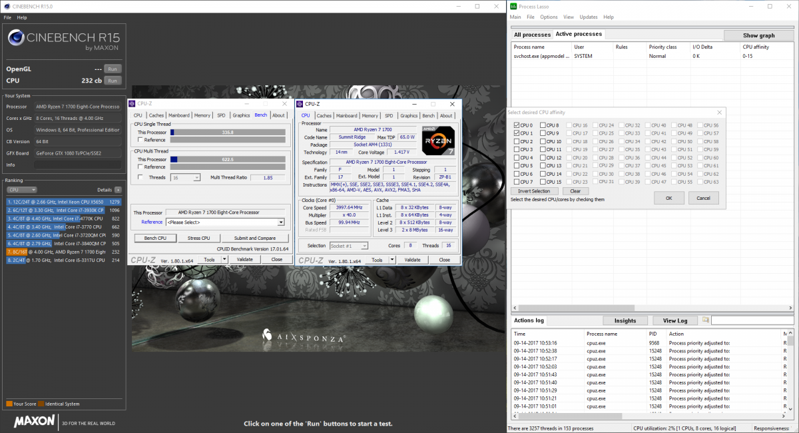Expand the Tools arrow in the CPU tab CPU-Z window
Screen dimensions: 799x433
(x=393, y=260)
